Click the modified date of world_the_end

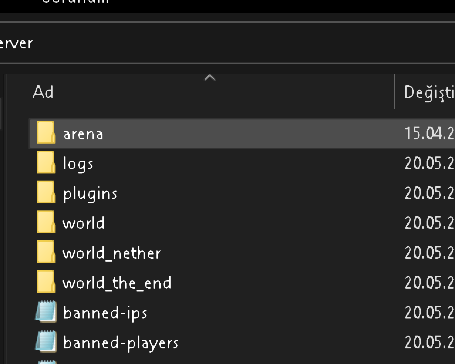pos(429,283)
